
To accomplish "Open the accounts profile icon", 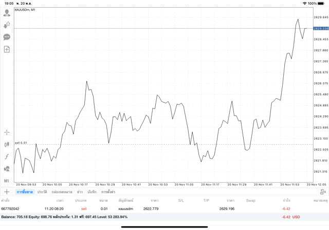I will pyautogui.click(x=7, y=13).
